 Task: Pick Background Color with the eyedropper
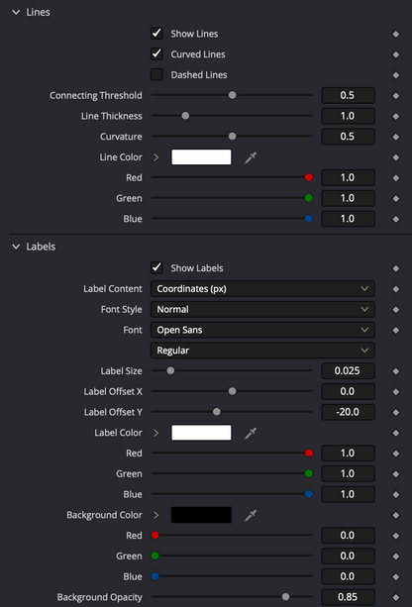(x=251, y=515)
